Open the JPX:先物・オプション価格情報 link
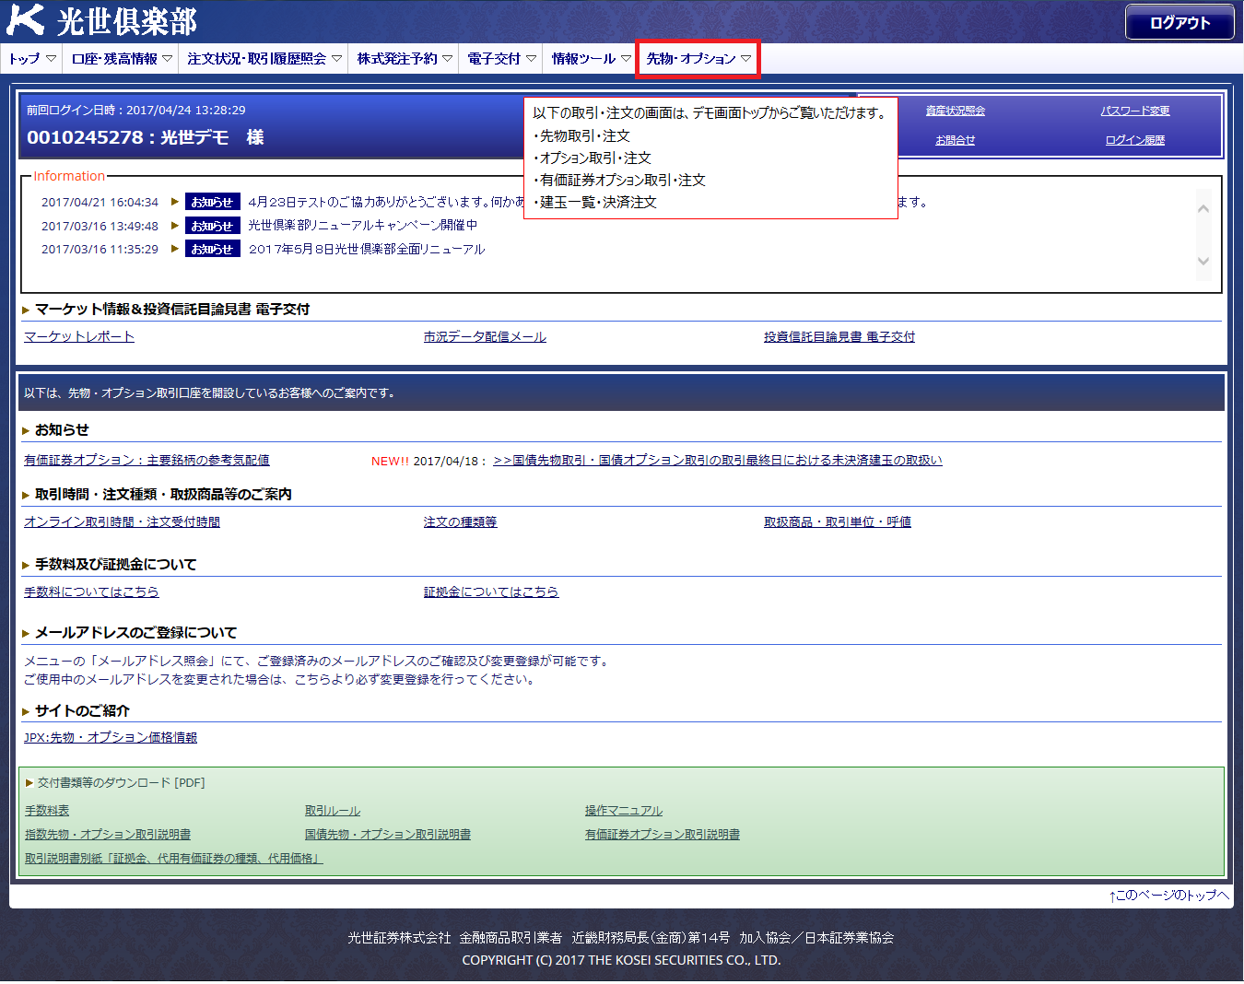The height and width of the screenshot is (984, 1244). (111, 738)
